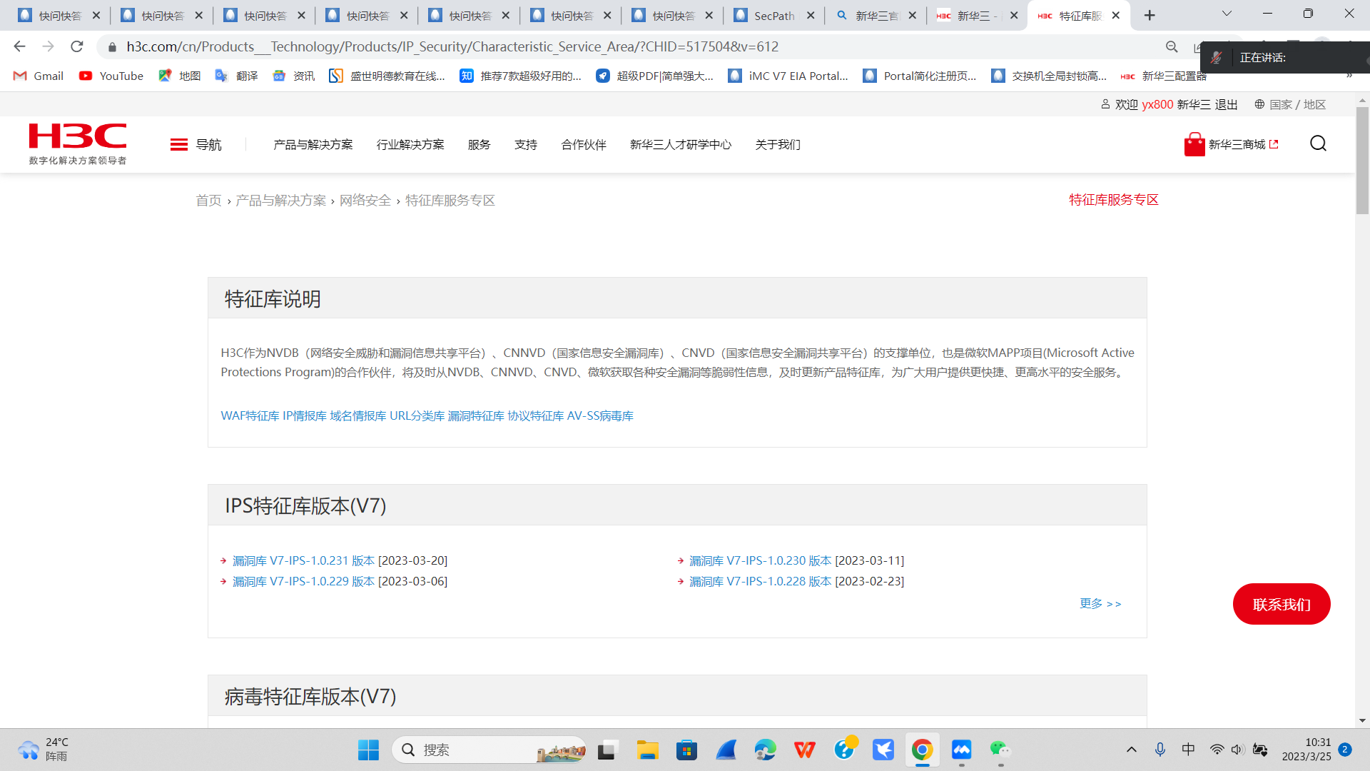Expand the browser tab search chevron
The image size is (1370, 771).
pyautogui.click(x=1227, y=14)
